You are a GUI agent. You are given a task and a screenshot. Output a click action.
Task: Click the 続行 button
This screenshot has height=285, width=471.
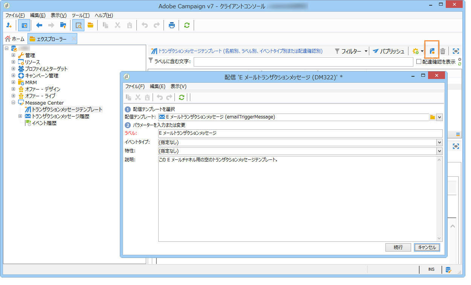pyautogui.click(x=398, y=247)
